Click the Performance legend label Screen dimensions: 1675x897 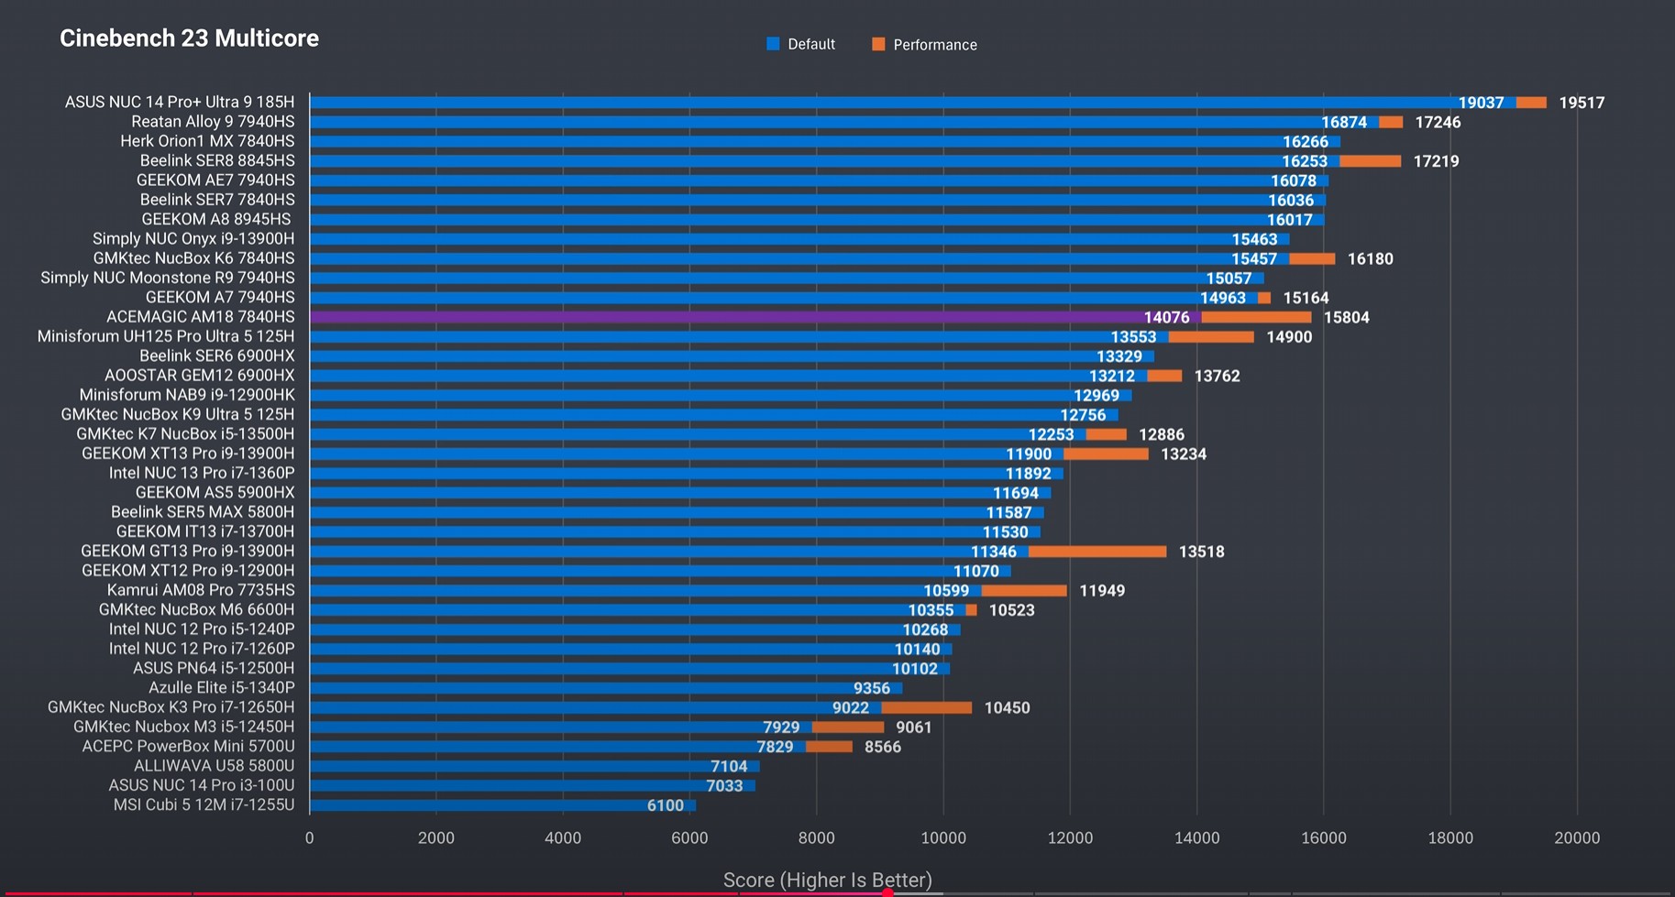pyautogui.click(x=935, y=45)
